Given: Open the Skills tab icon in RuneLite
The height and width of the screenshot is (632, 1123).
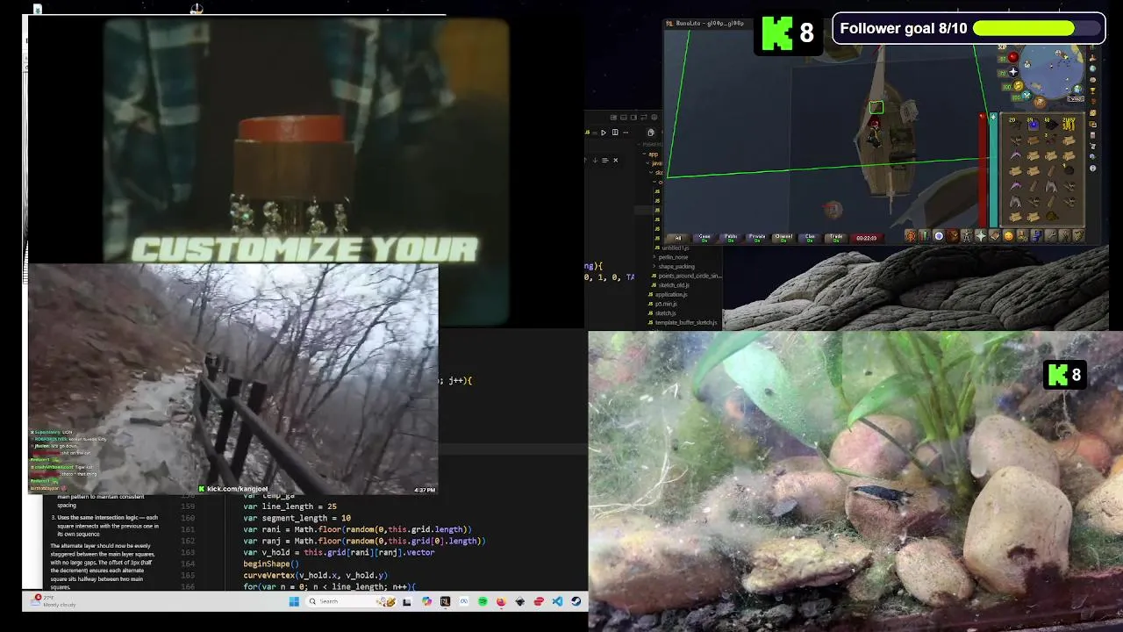Looking at the screenshot, I should pyautogui.click(x=925, y=235).
